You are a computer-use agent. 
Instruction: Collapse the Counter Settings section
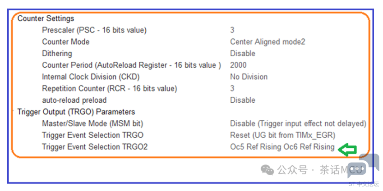pyautogui.click(x=46, y=18)
